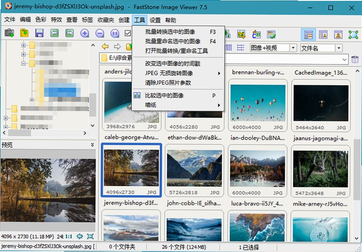Click the 1:1 button under the preview
362x252 pixels.
tap(68, 236)
